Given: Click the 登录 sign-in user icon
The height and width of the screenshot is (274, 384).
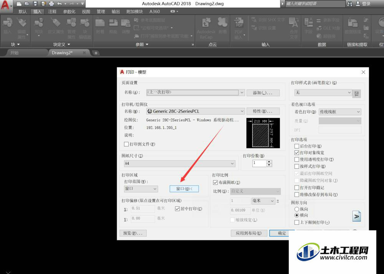Looking at the screenshot, I should click(x=358, y=4).
